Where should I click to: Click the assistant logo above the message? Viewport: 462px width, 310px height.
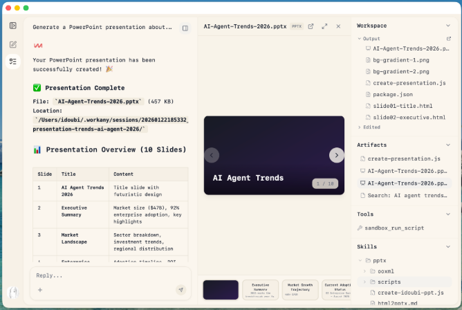click(x=38, y=46)
